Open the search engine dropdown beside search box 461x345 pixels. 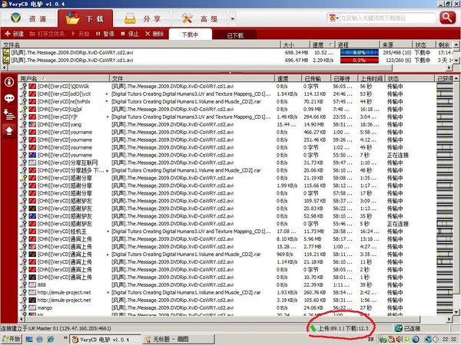(x=333, y=16)
